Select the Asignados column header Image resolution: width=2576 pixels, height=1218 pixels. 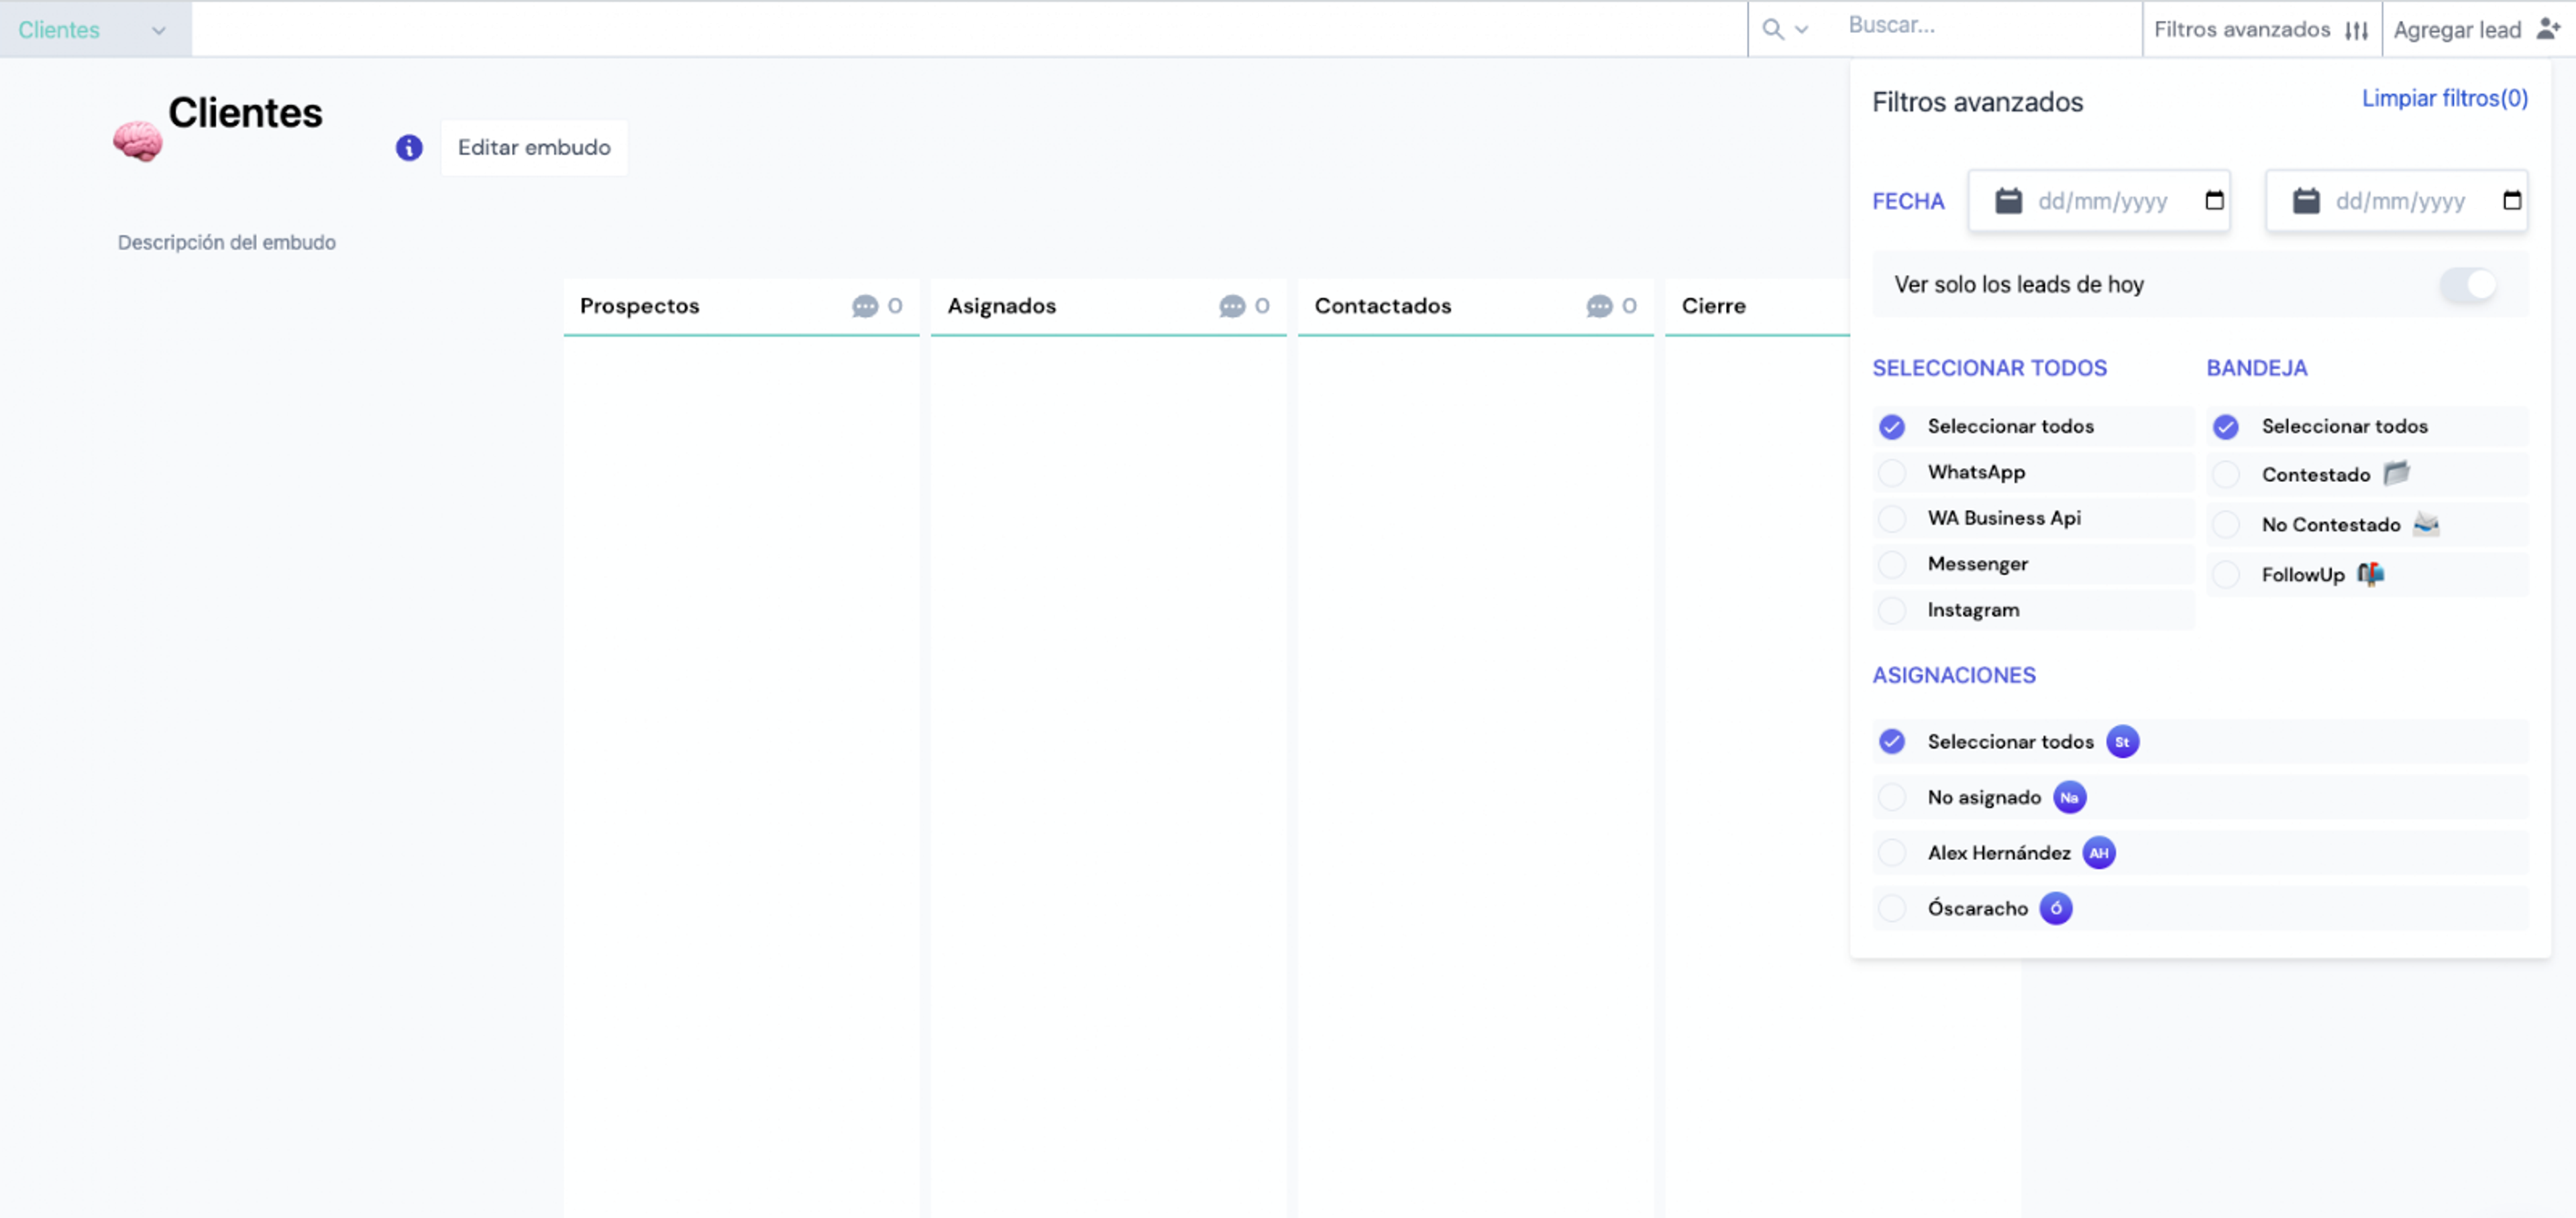(1108, 307)
